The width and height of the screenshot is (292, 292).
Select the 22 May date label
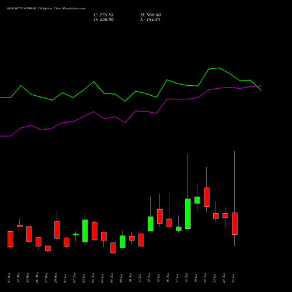pyautogui.click(x=19, y=278)
